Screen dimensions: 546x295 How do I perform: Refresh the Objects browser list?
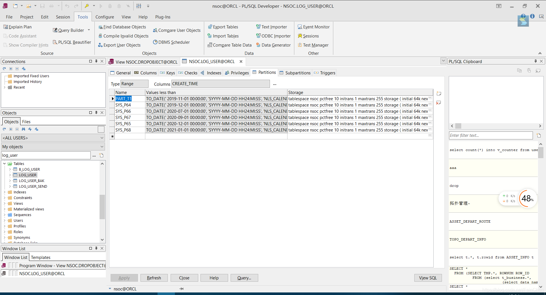[x=4, y=129]
